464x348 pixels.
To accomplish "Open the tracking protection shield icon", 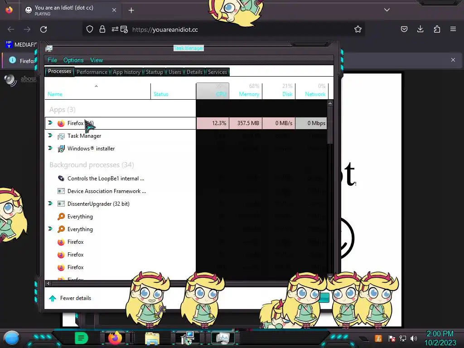I will [x=90, y=29].
